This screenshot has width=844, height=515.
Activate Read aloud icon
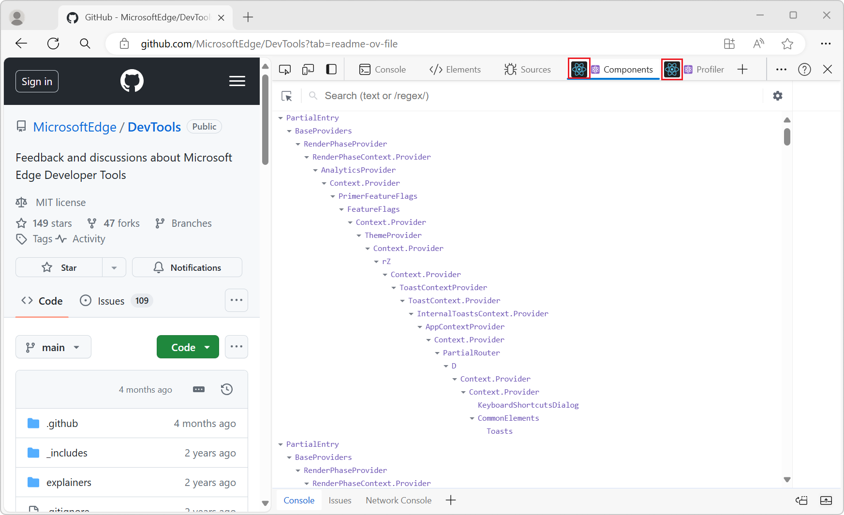pyautogui.click(x=758, y=44)
